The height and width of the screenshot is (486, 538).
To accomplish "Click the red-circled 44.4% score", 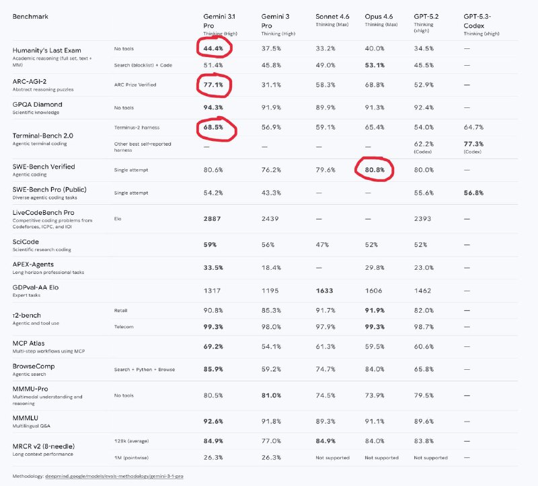I will point(215,48).
